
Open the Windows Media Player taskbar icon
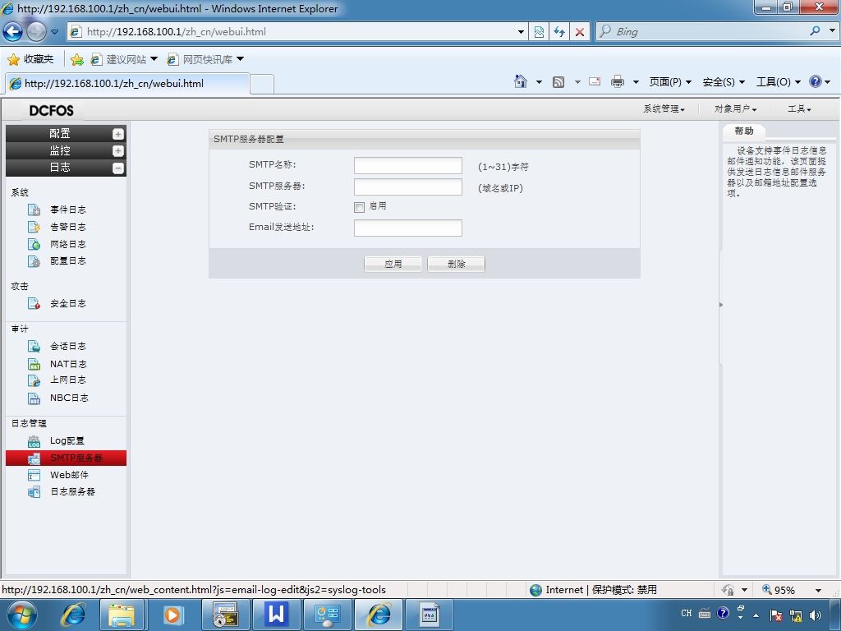coord(172,615)
